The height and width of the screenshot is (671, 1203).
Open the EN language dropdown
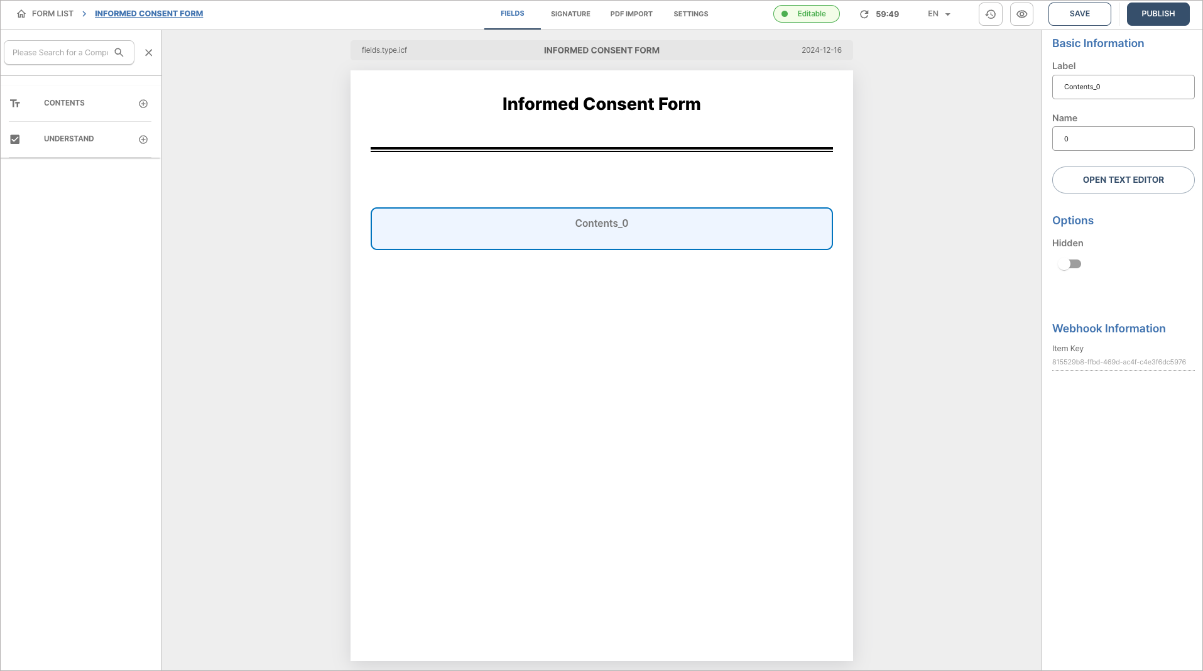pyautogui.click(x=939, y=14)
